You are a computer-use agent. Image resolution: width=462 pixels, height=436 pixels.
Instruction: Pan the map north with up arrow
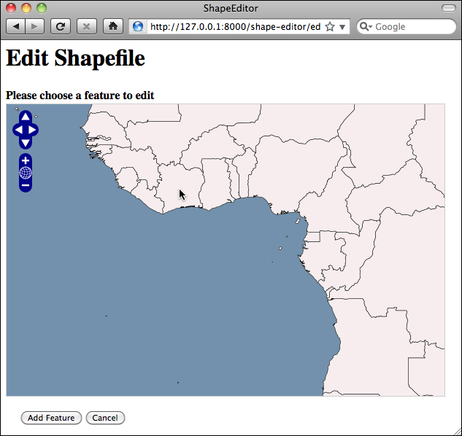[x=26, y=117]
